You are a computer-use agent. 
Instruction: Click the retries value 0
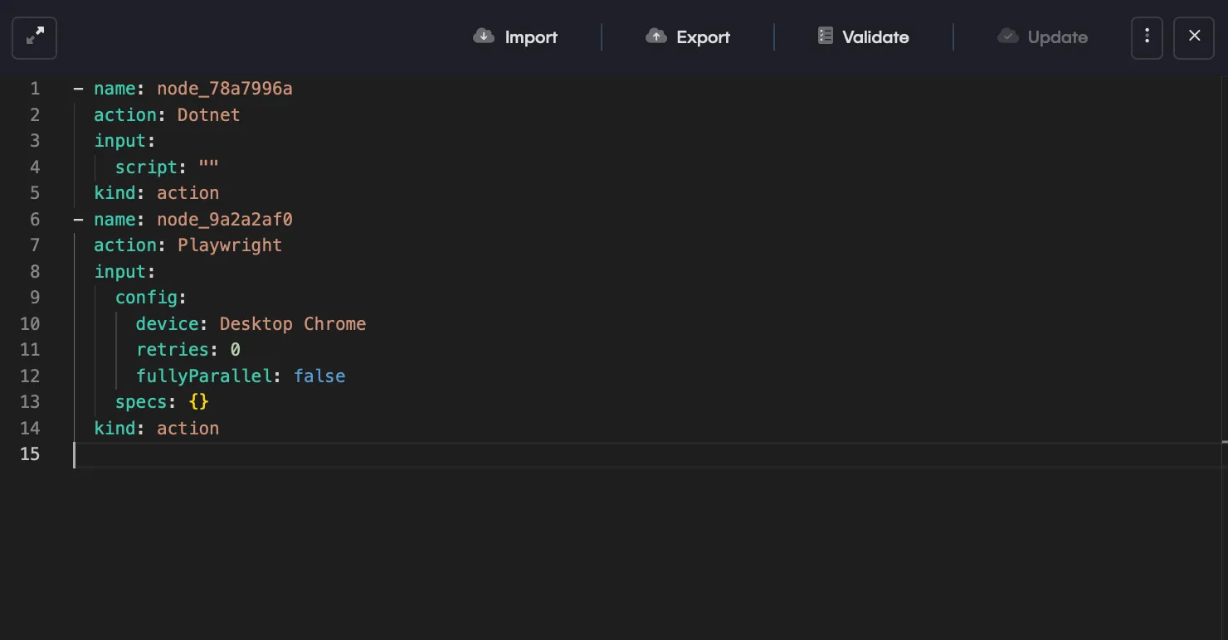click(236, 350)
